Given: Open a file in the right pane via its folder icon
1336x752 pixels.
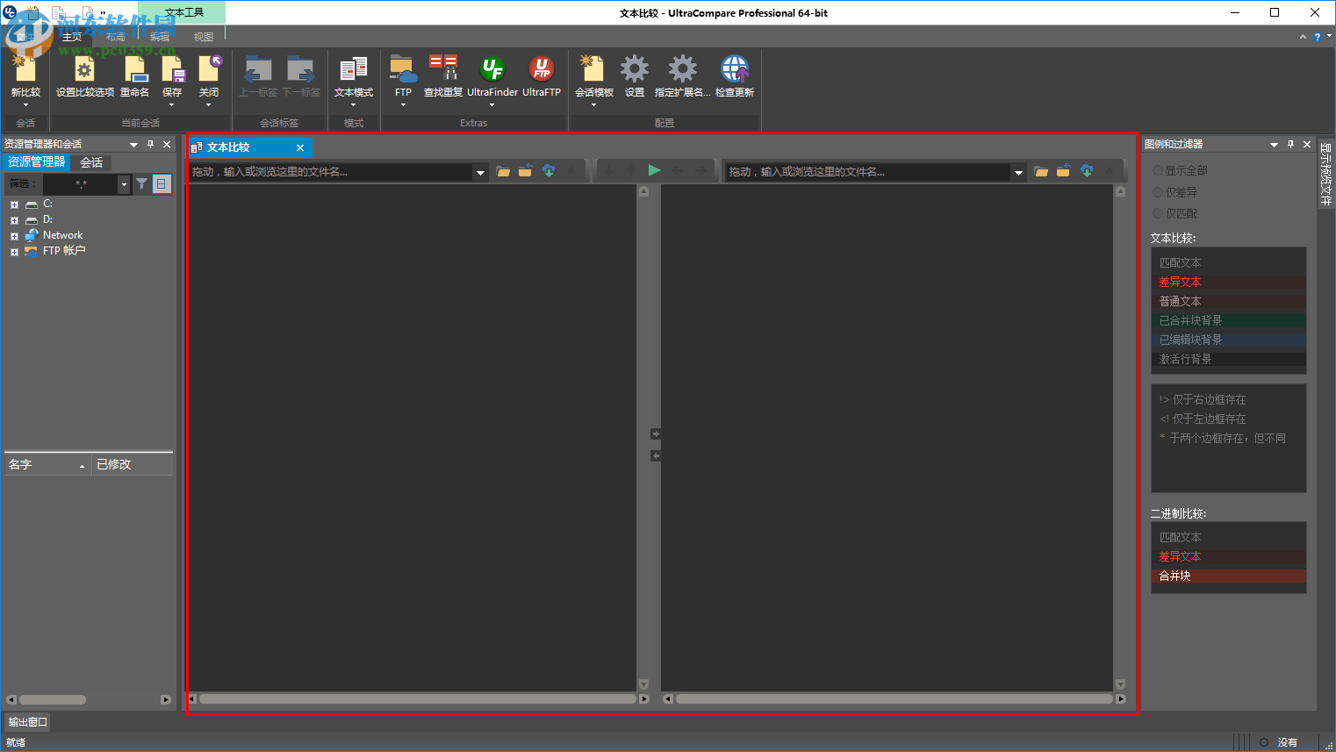Looking at the screenshot, I should [1041, 171].
